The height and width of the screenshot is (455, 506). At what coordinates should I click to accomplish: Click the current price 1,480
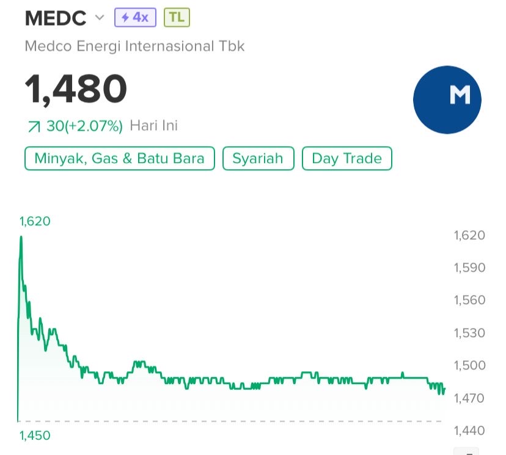pos(76,89)
